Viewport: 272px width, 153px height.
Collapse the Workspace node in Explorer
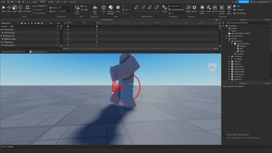[224, 25]
